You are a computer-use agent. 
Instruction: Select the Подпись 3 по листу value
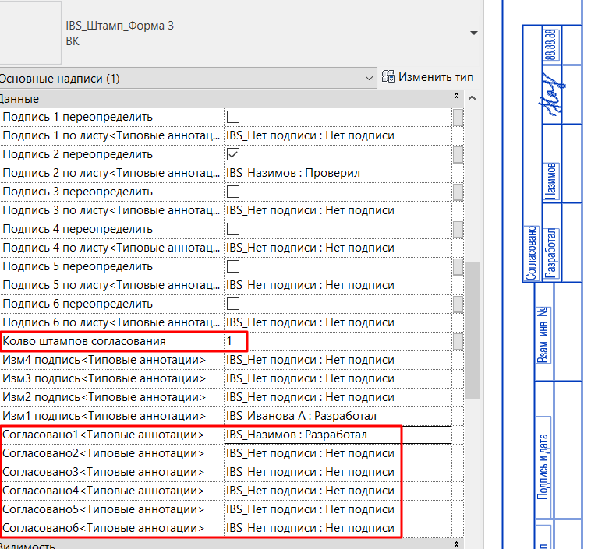click(x=338, y=210)
